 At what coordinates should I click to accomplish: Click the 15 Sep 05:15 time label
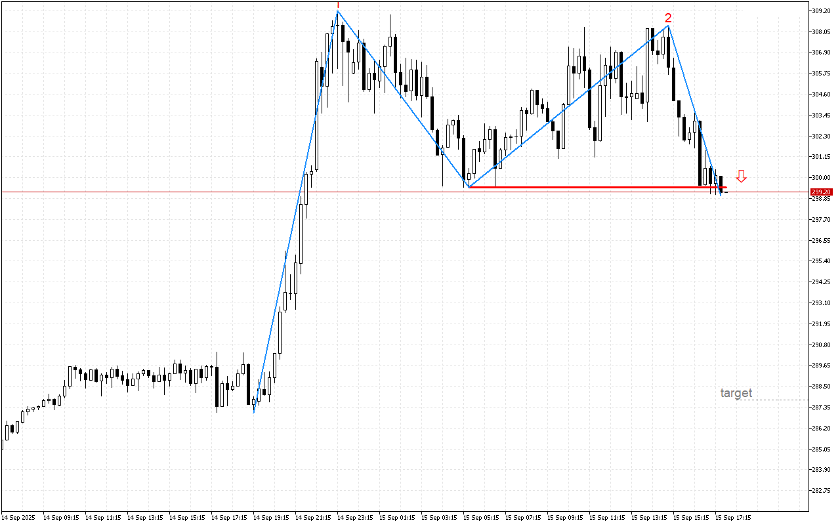coord(481,517)
